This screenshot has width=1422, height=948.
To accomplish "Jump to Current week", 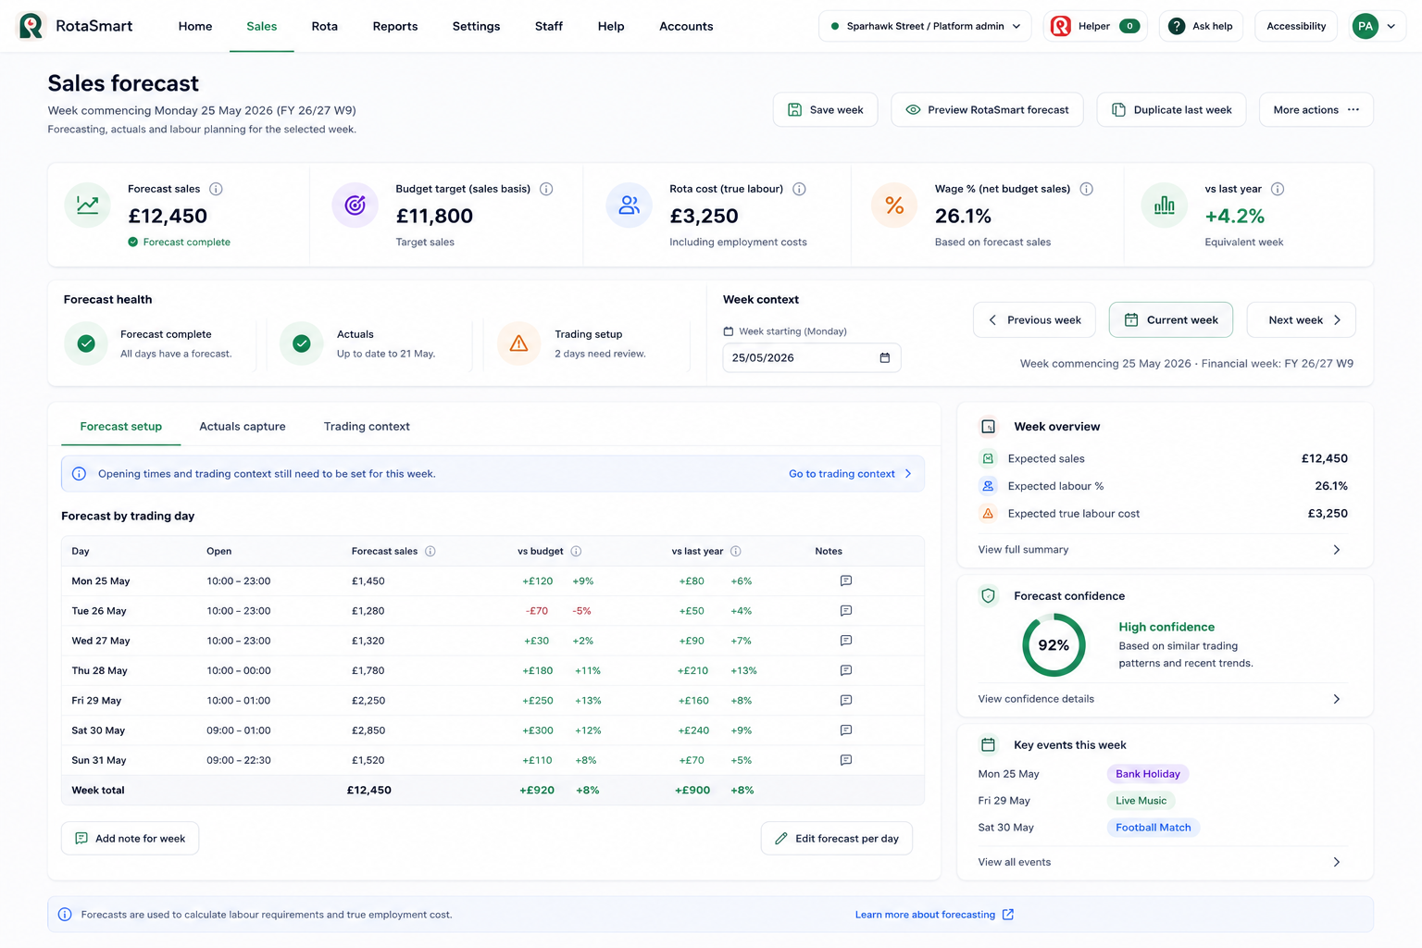I will 1171,320.
